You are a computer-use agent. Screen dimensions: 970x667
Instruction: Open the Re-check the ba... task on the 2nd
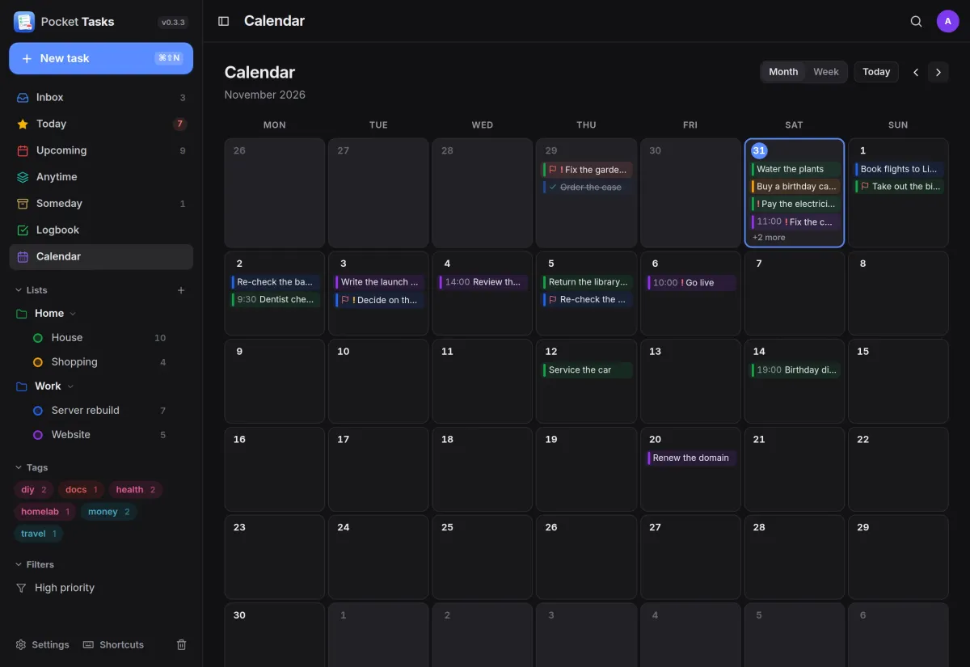pyautogui.click(x=276, y=282)
